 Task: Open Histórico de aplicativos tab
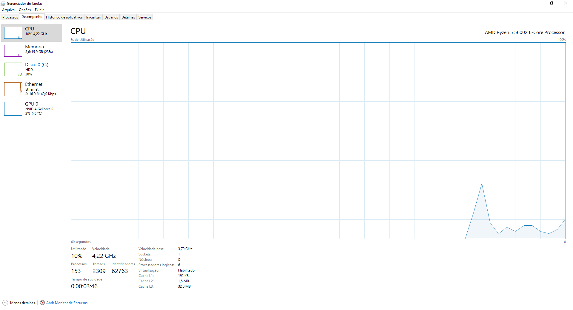(64, 17)
